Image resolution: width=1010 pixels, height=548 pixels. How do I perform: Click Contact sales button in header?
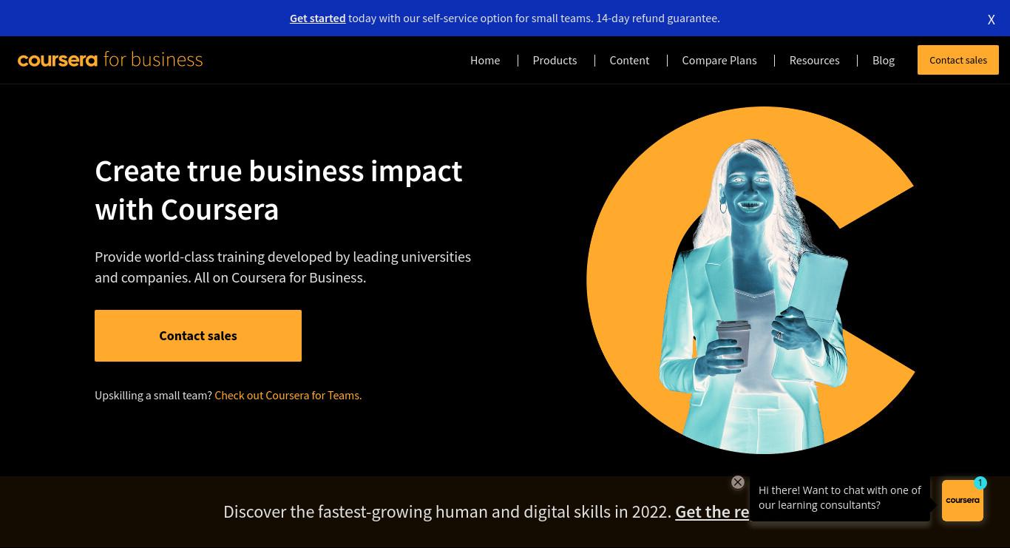(958, 60)
